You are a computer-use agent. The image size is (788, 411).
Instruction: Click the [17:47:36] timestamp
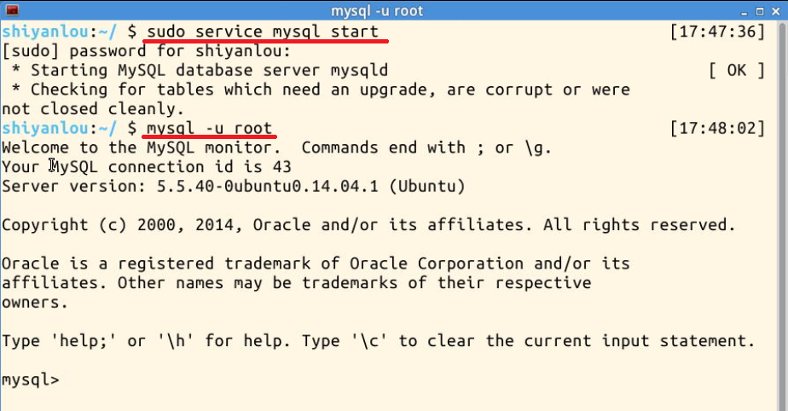coord(717,32)
